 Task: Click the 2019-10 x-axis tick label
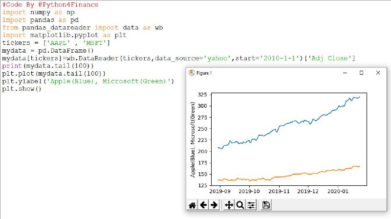pos(249,191)
